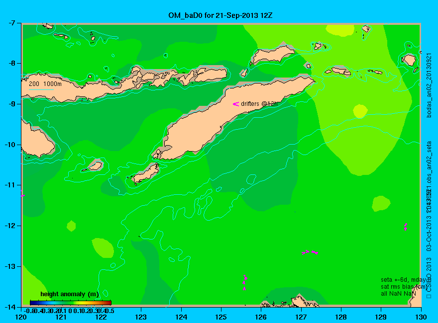438x323 pixels.
Task: Click the x-axis label "126"
Action: tap(261, 317)
